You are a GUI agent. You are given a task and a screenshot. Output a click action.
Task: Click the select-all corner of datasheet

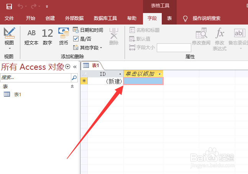(84, 74)
